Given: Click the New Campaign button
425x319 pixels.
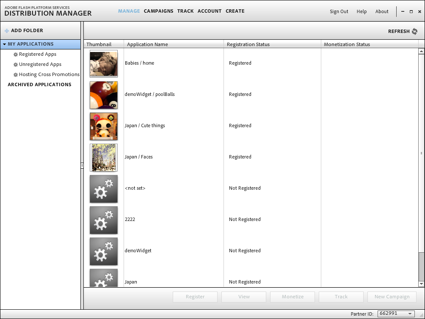Looking at the screenshot, I should point(392,297).
